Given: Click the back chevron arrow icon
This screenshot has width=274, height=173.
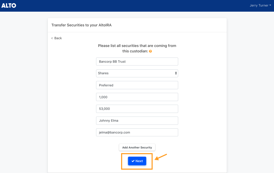Looking at the screenshot, I should point(52,38).
